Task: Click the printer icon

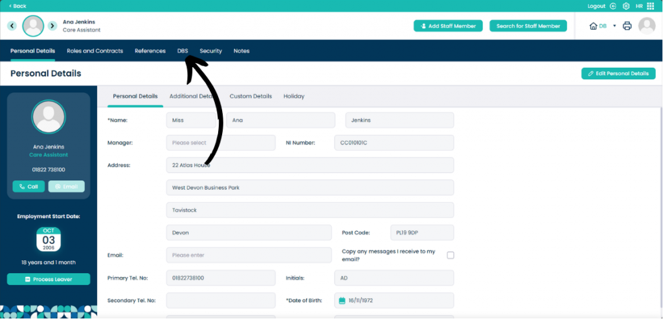Action: point(627,26)
